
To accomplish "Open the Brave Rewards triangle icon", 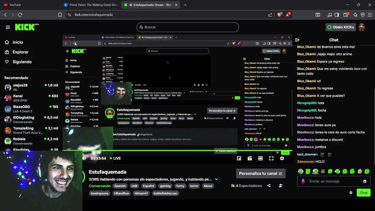I will coord(288,15).
